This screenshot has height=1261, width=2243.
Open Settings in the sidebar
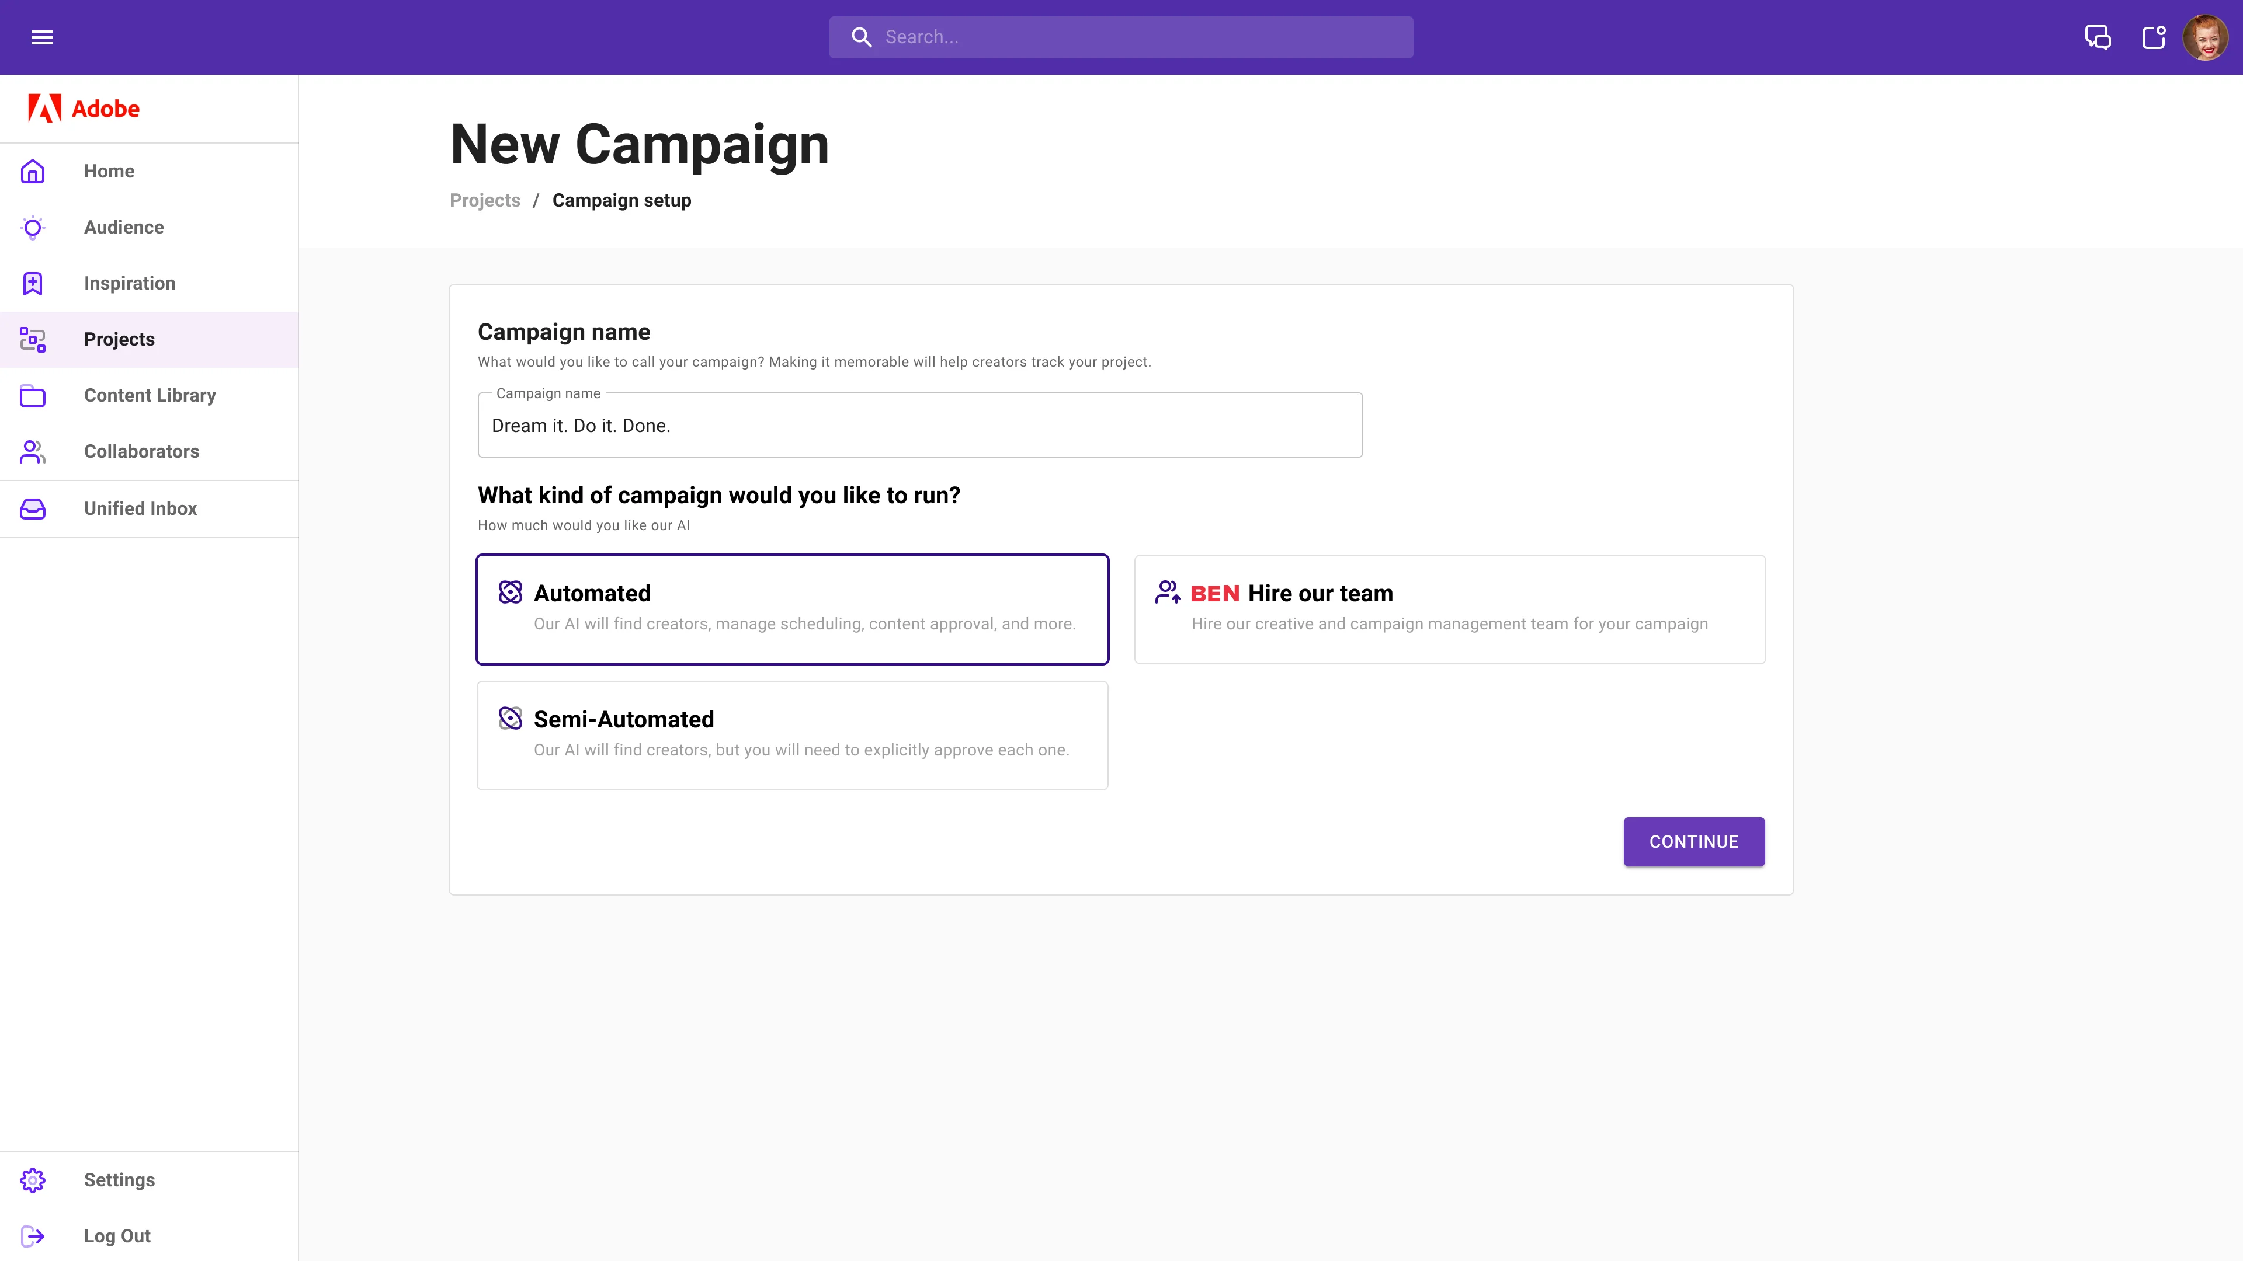pos(149,1180)
